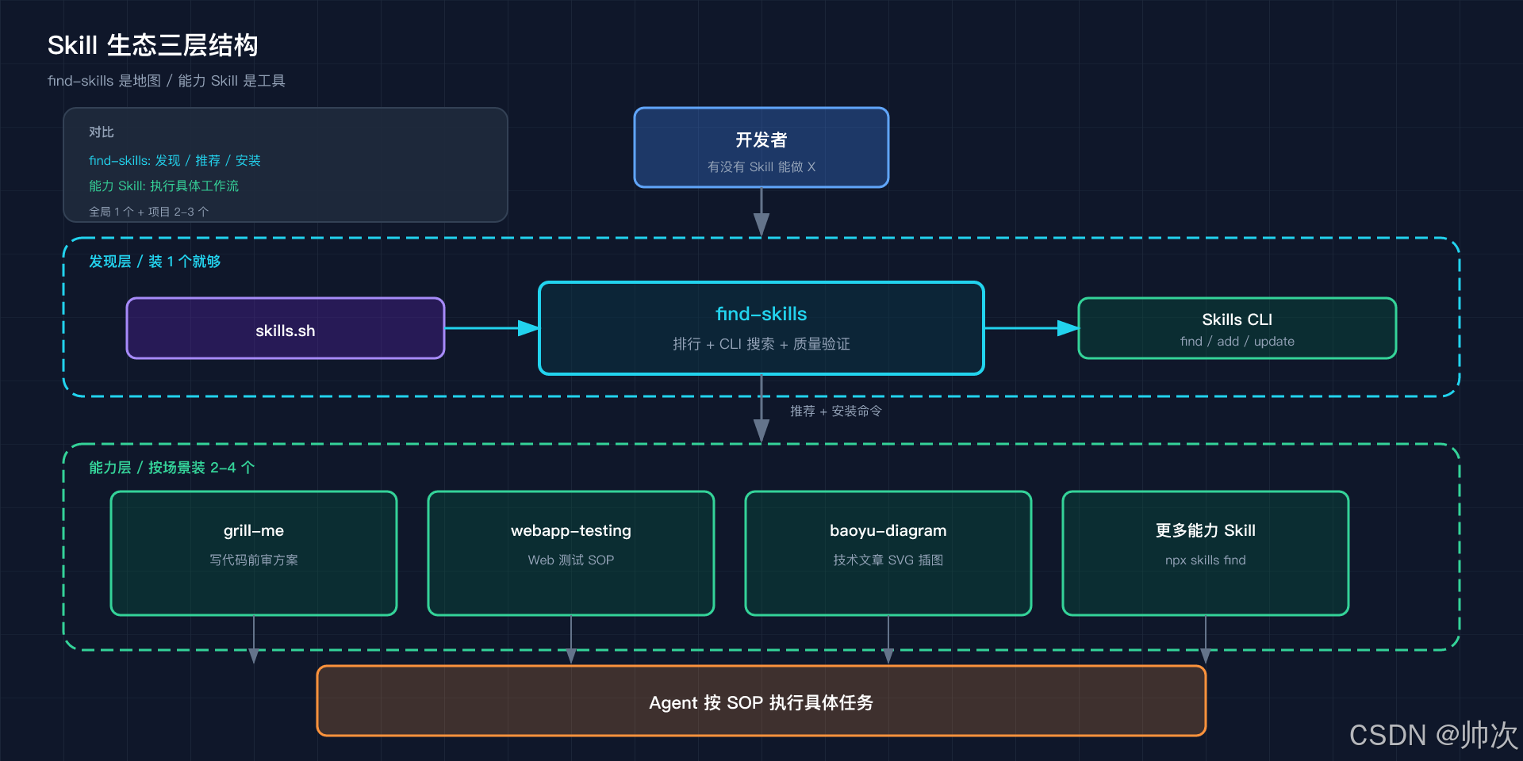Viewport: 1523px width, 761px height.
Task: Click the 能力层 / 按场景装 2-4 个 label
Action: pyautogui.click(x=172, y=468)
